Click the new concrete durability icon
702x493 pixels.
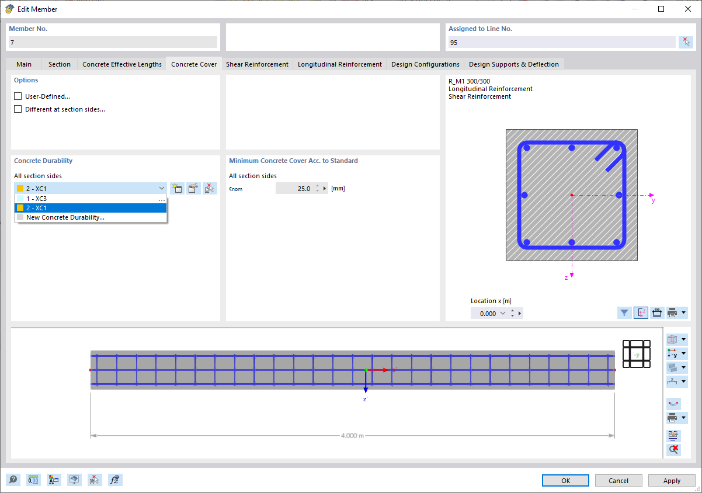click(177, 188)
